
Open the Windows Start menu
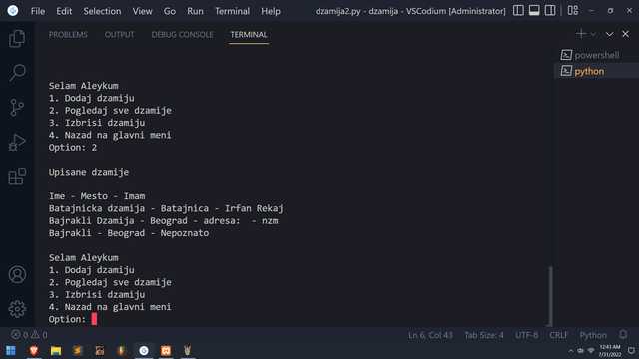(11, 350)
